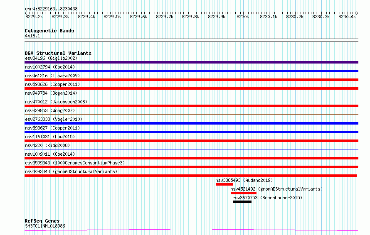Click the 8229.6k ruler position
370x235 pixels.
(138, 17)
